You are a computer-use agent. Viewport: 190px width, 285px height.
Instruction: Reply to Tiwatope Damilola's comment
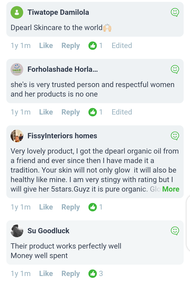pyautogui.click(x=70, y=46)
